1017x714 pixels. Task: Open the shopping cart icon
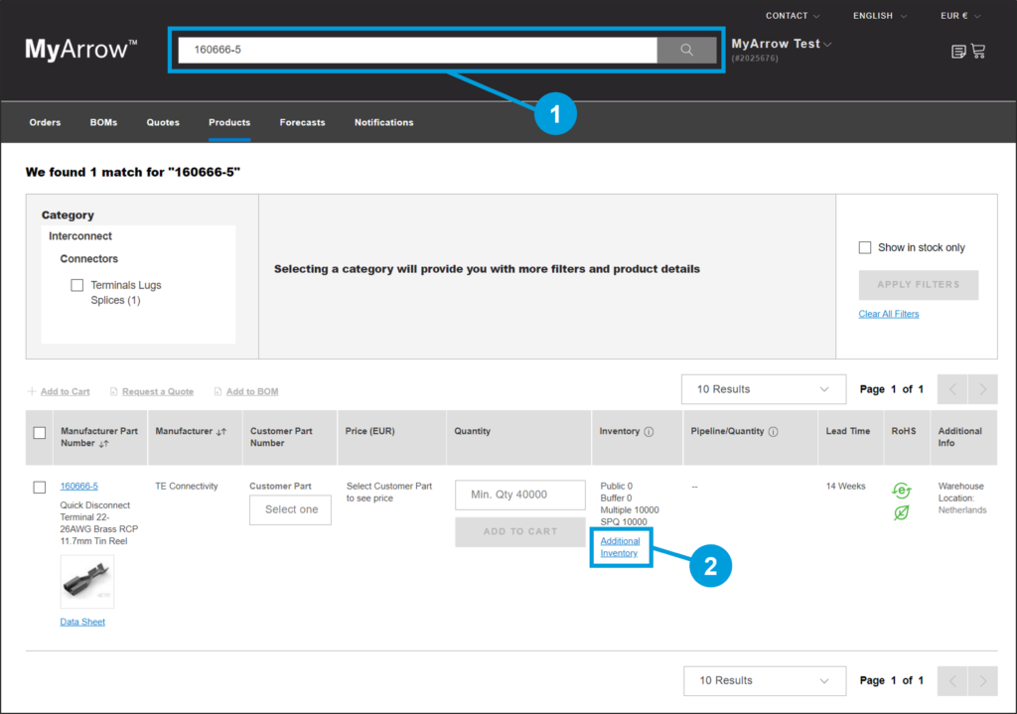point(979,50)
